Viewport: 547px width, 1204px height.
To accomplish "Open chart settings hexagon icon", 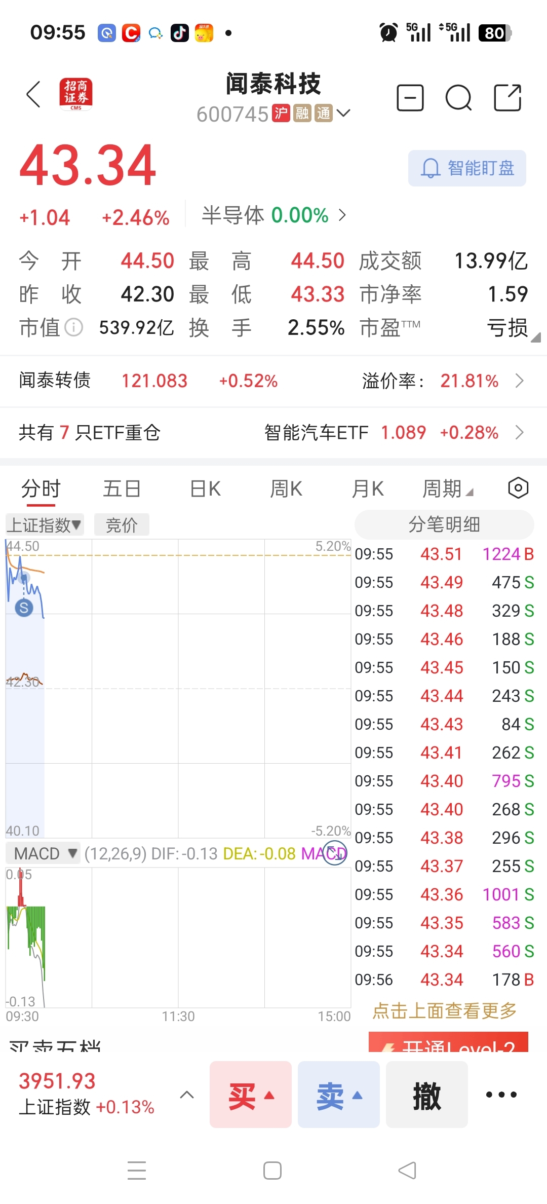I will (518, 488).
